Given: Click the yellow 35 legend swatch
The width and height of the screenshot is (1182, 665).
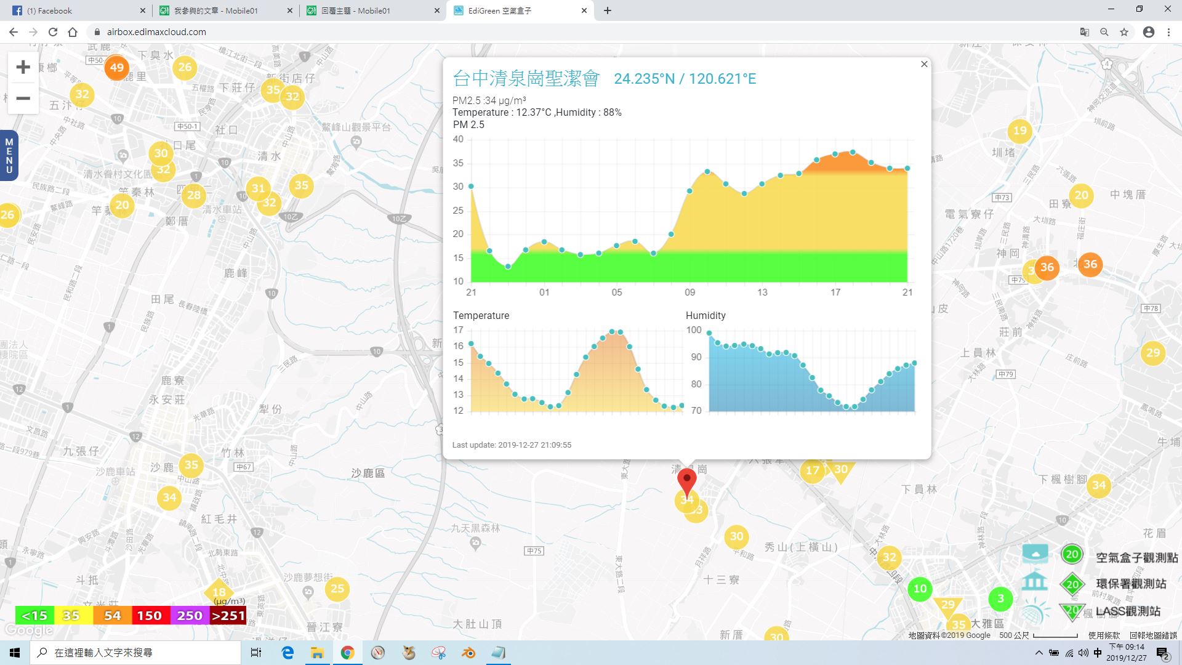Looking at the screenshot, I should (73, 616).
